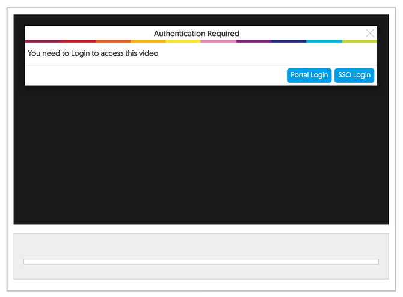Choose the SSO Login button
The width and height of the screenshot is (403, 297).
click(x=354, y=75)
